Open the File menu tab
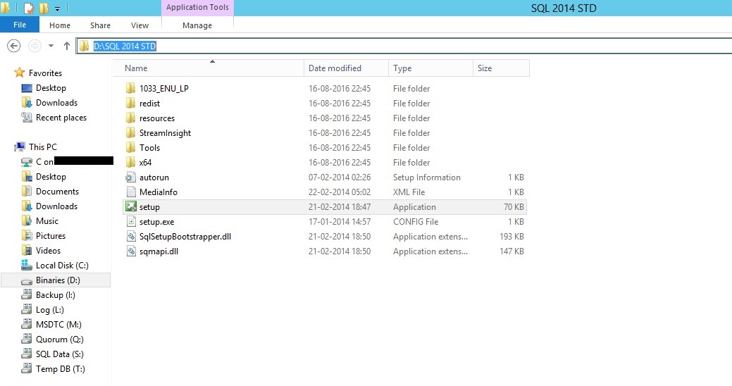This screenshot has width=732, height=386. click(20, 25)
